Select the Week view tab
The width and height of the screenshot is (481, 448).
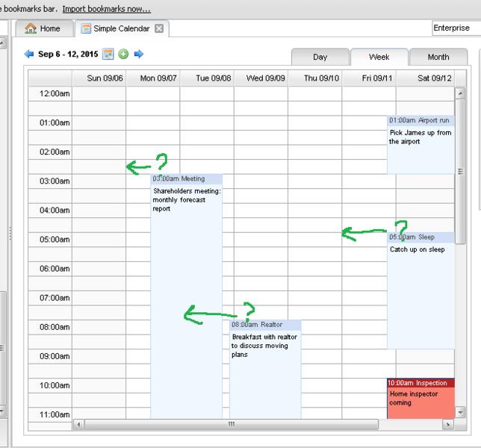pyautogui.click(x=379, y=57)
